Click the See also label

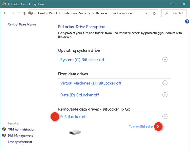coord(13,124)
